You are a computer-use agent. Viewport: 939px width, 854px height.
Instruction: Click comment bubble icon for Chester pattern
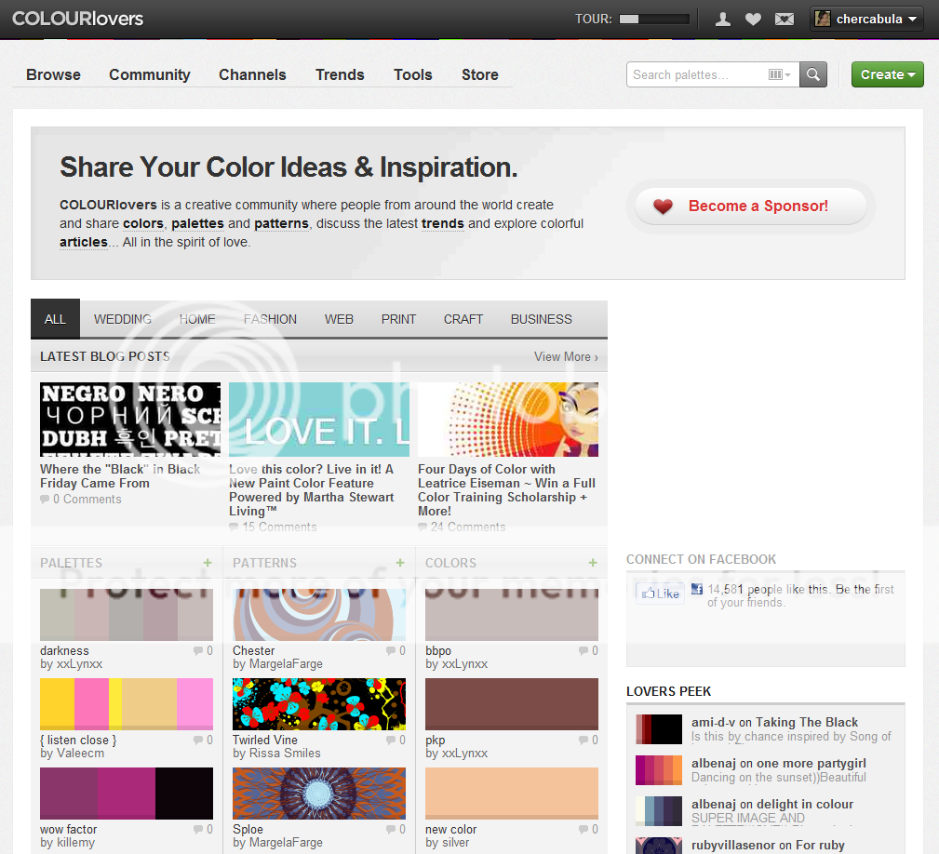(391, 650)
